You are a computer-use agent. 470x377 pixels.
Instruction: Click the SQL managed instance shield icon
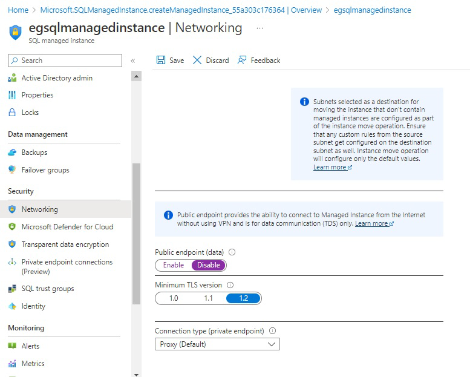point(16,33)
